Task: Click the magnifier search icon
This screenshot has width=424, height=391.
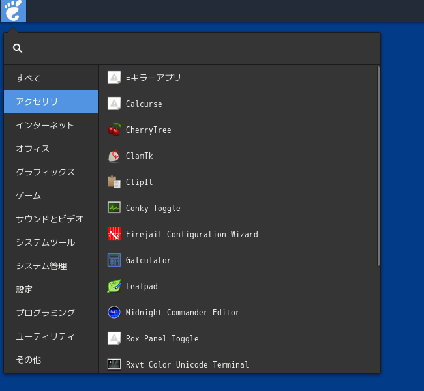Action: [18, 48]
